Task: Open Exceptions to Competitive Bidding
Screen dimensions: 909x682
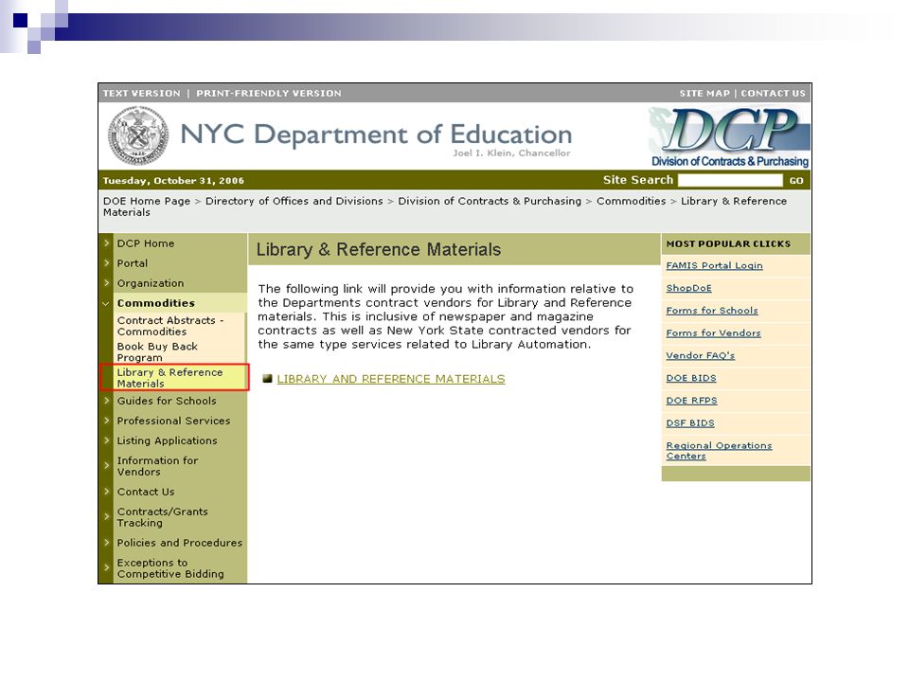Action: point(170,568)
